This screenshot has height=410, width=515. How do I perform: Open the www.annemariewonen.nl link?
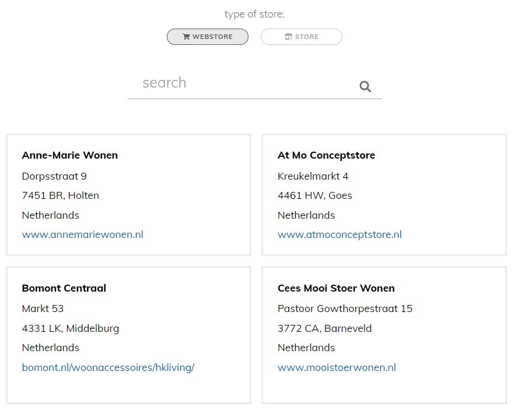[82, 234]
